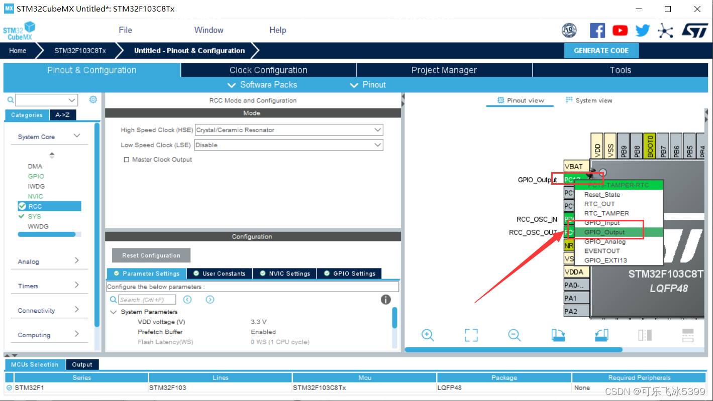Open High Speed Clock (HSE) dropdown
Image resolution: width=713 pixels, height=401 pixels.
(x=289, y=130)
